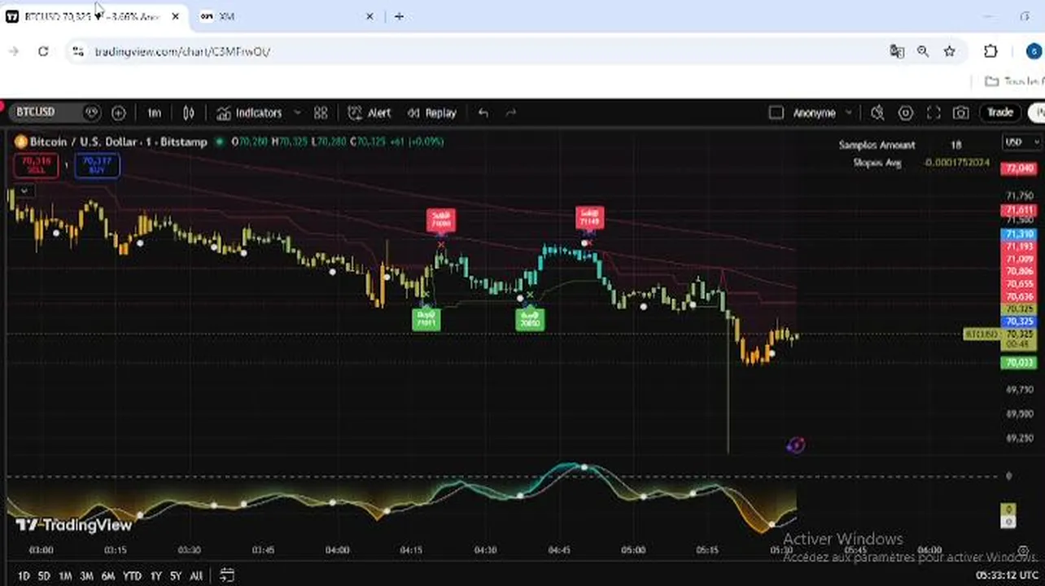The image size is (1045, 586).
Task: Select the 1M date range
Action: 65,576
